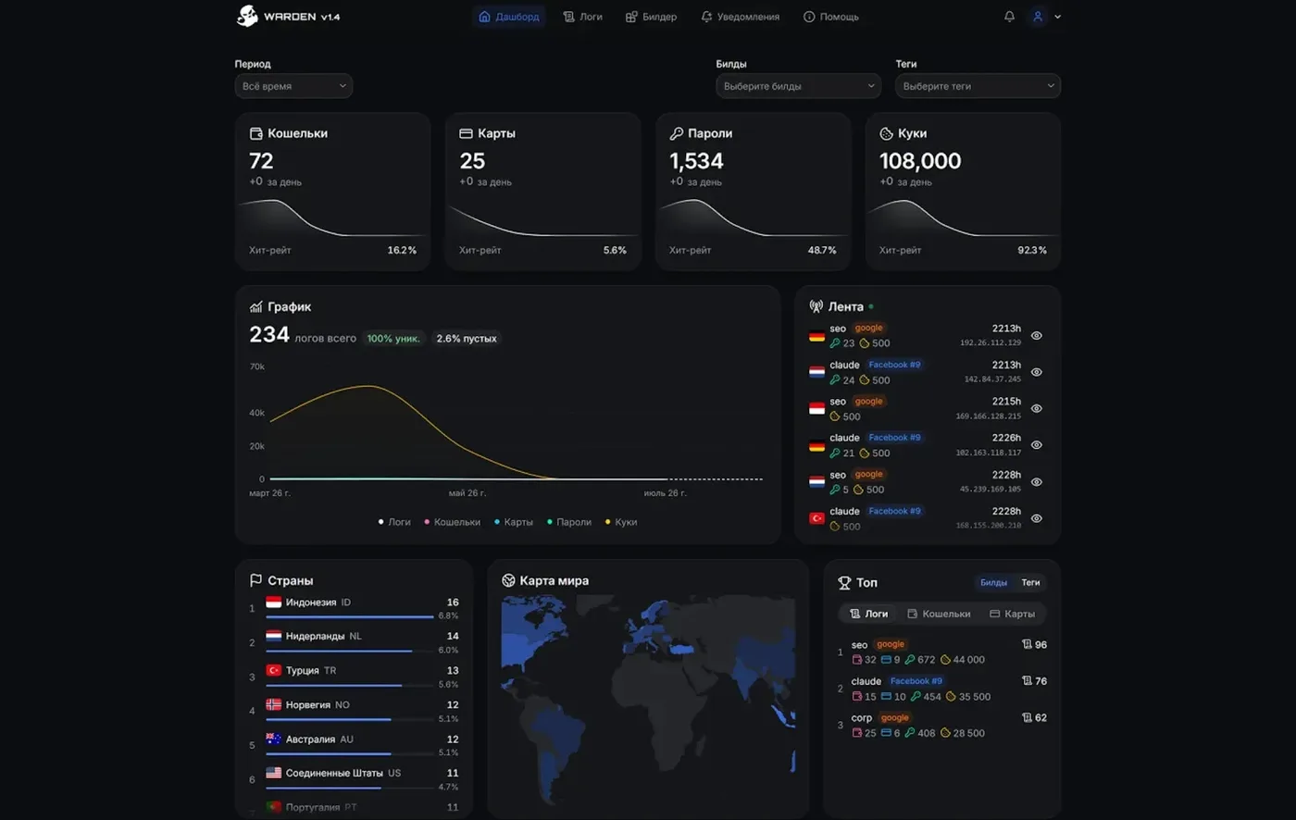Image resolution: width=1296 pixels, height=820 pixels.
Task: Expand the user menu chevron
Action: point(1058,17)
